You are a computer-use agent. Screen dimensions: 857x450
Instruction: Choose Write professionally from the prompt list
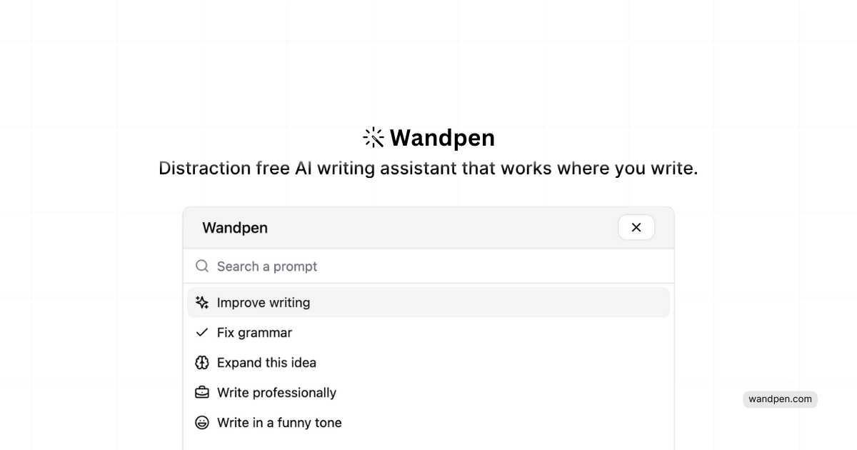click(276, 392)
